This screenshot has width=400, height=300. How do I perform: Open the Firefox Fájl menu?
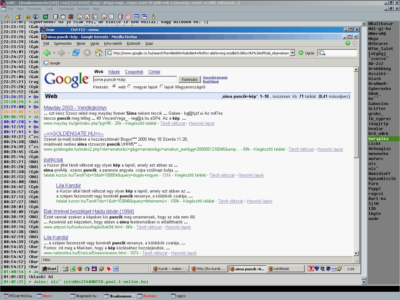[x=46, y=43]
